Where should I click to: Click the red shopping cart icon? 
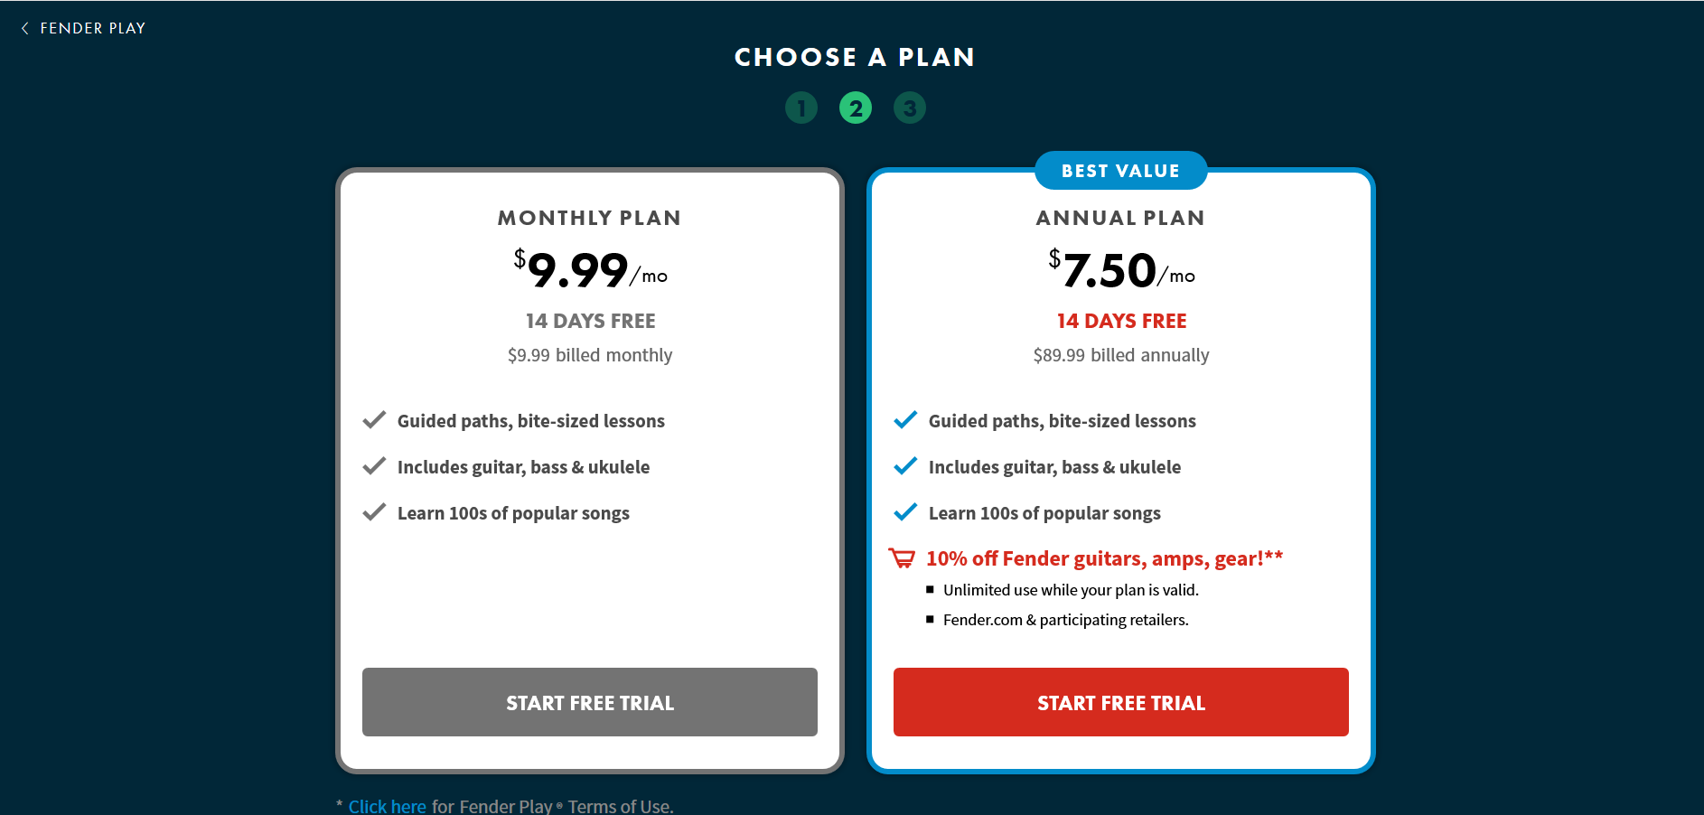[x=902, y=558]
